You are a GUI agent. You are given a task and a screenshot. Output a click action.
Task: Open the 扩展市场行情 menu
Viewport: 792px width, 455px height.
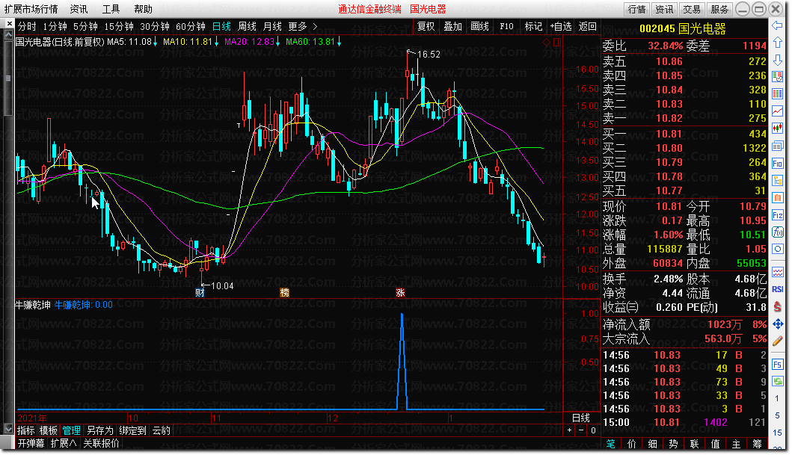coord(31,9)
